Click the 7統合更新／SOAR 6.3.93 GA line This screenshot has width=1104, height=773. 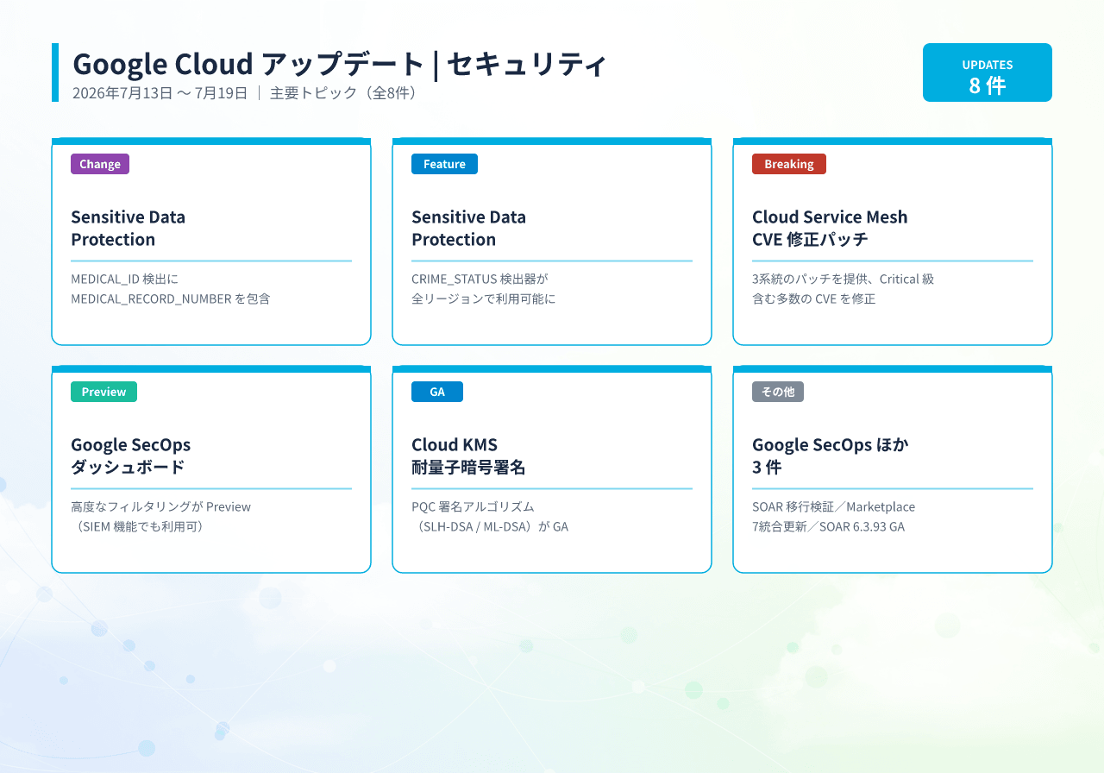tap(828, 526)
